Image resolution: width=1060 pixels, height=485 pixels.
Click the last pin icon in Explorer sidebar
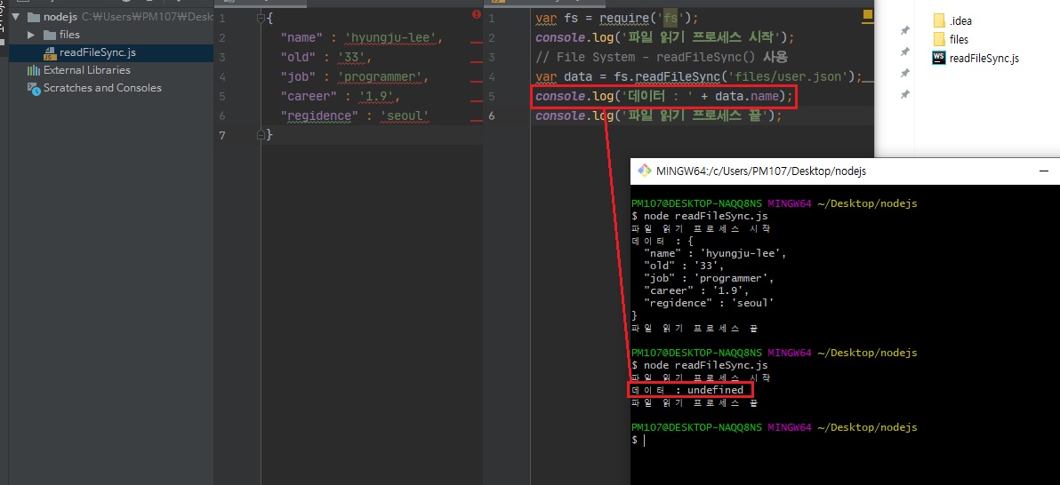(x=904, y=94)
